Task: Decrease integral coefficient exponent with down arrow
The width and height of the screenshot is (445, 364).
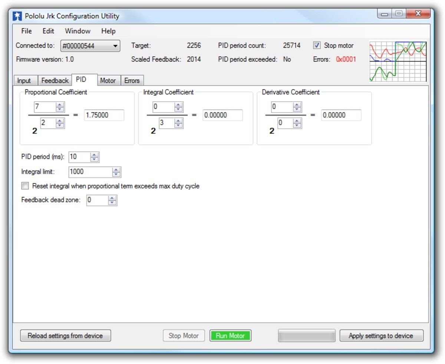Action: [178, 125]
